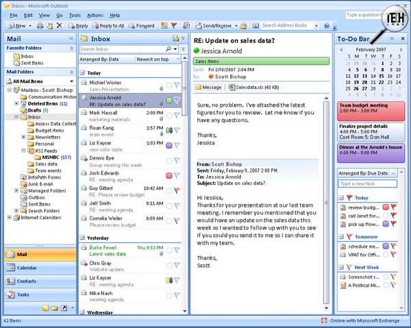This screenshot has width=411, height=328.
Task: Go to previous month in calendar
Action: (x=341, y=49)
